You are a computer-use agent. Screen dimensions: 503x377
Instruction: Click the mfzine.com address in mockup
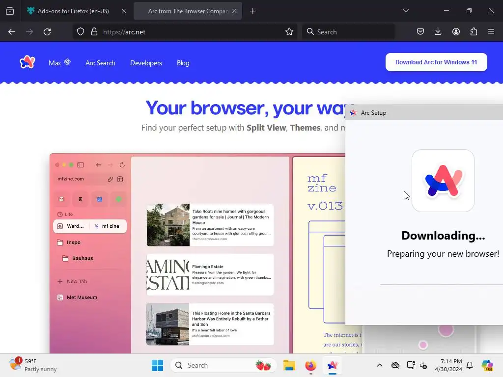(71, 179)
